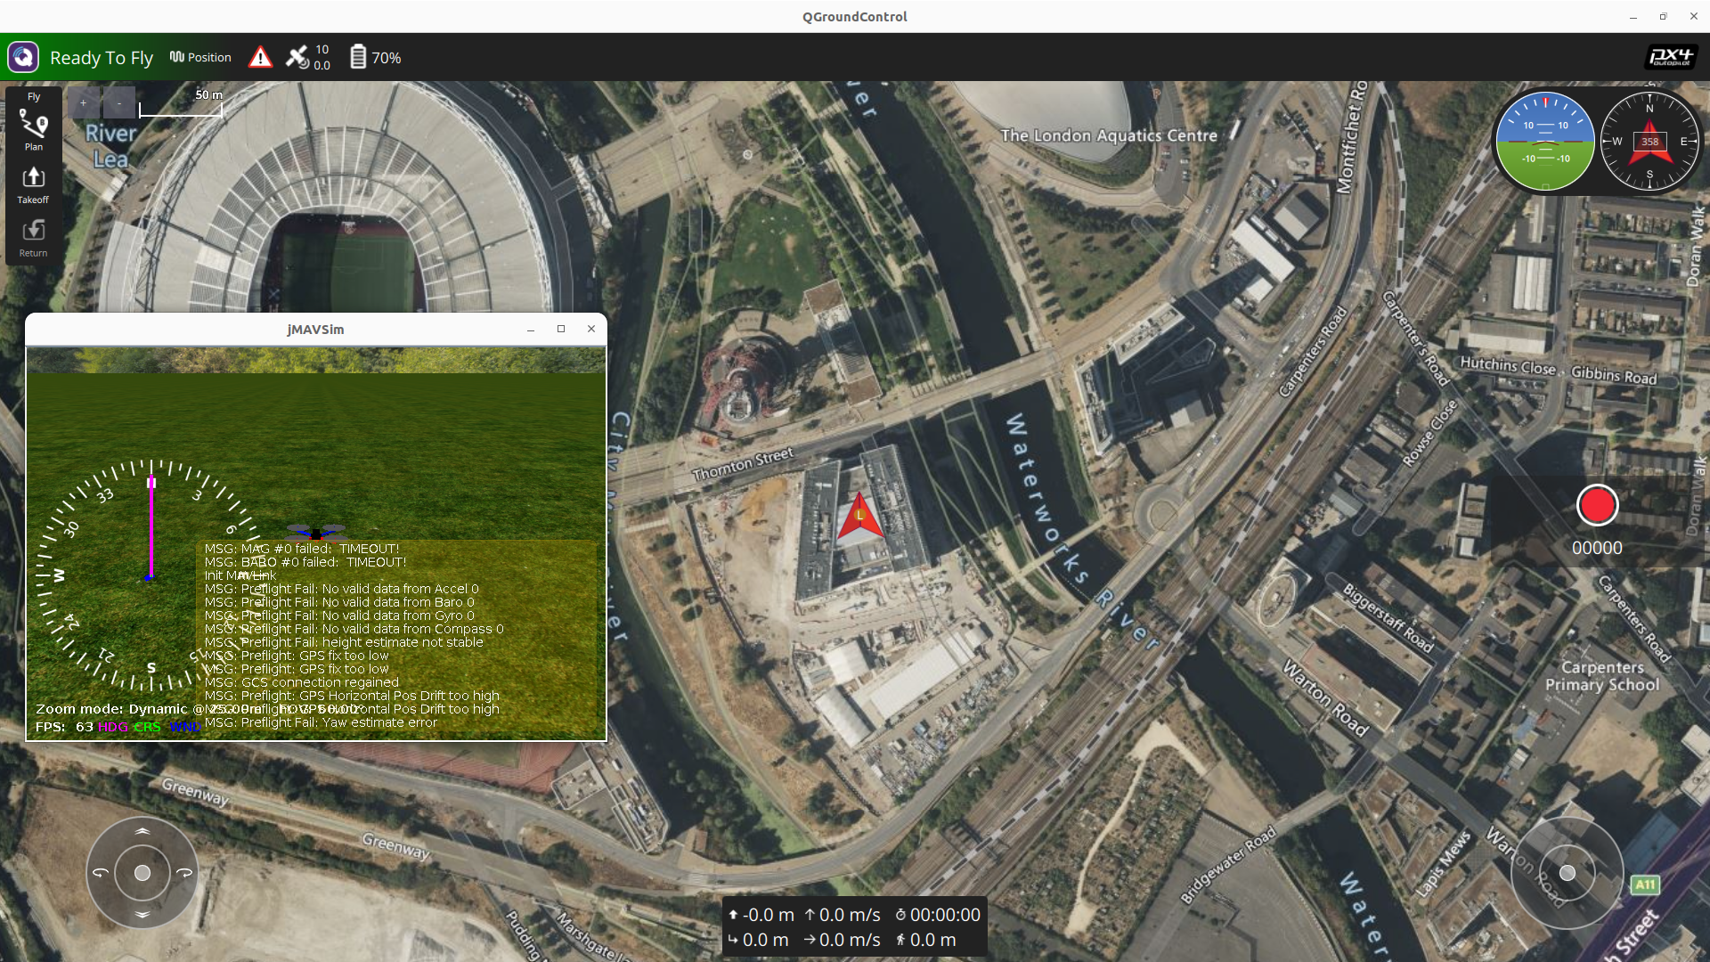The height and width of the screenshot is (962, 1710).
Task: Open the warning triangle messages indicator
Action: pyautogui.click(x=260, y=57)
